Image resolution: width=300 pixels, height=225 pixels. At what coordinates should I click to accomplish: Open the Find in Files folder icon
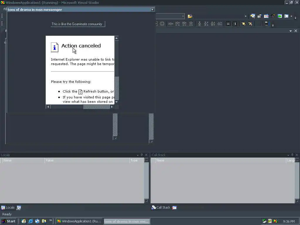point(190,16)
